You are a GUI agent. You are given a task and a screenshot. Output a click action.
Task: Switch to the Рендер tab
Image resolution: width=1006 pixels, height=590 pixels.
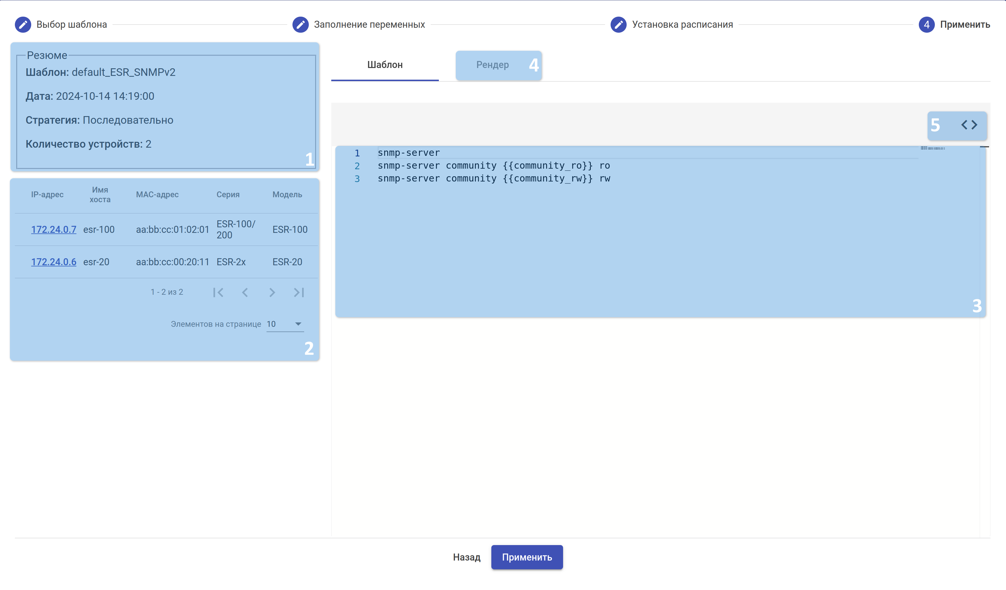point(492,65)
